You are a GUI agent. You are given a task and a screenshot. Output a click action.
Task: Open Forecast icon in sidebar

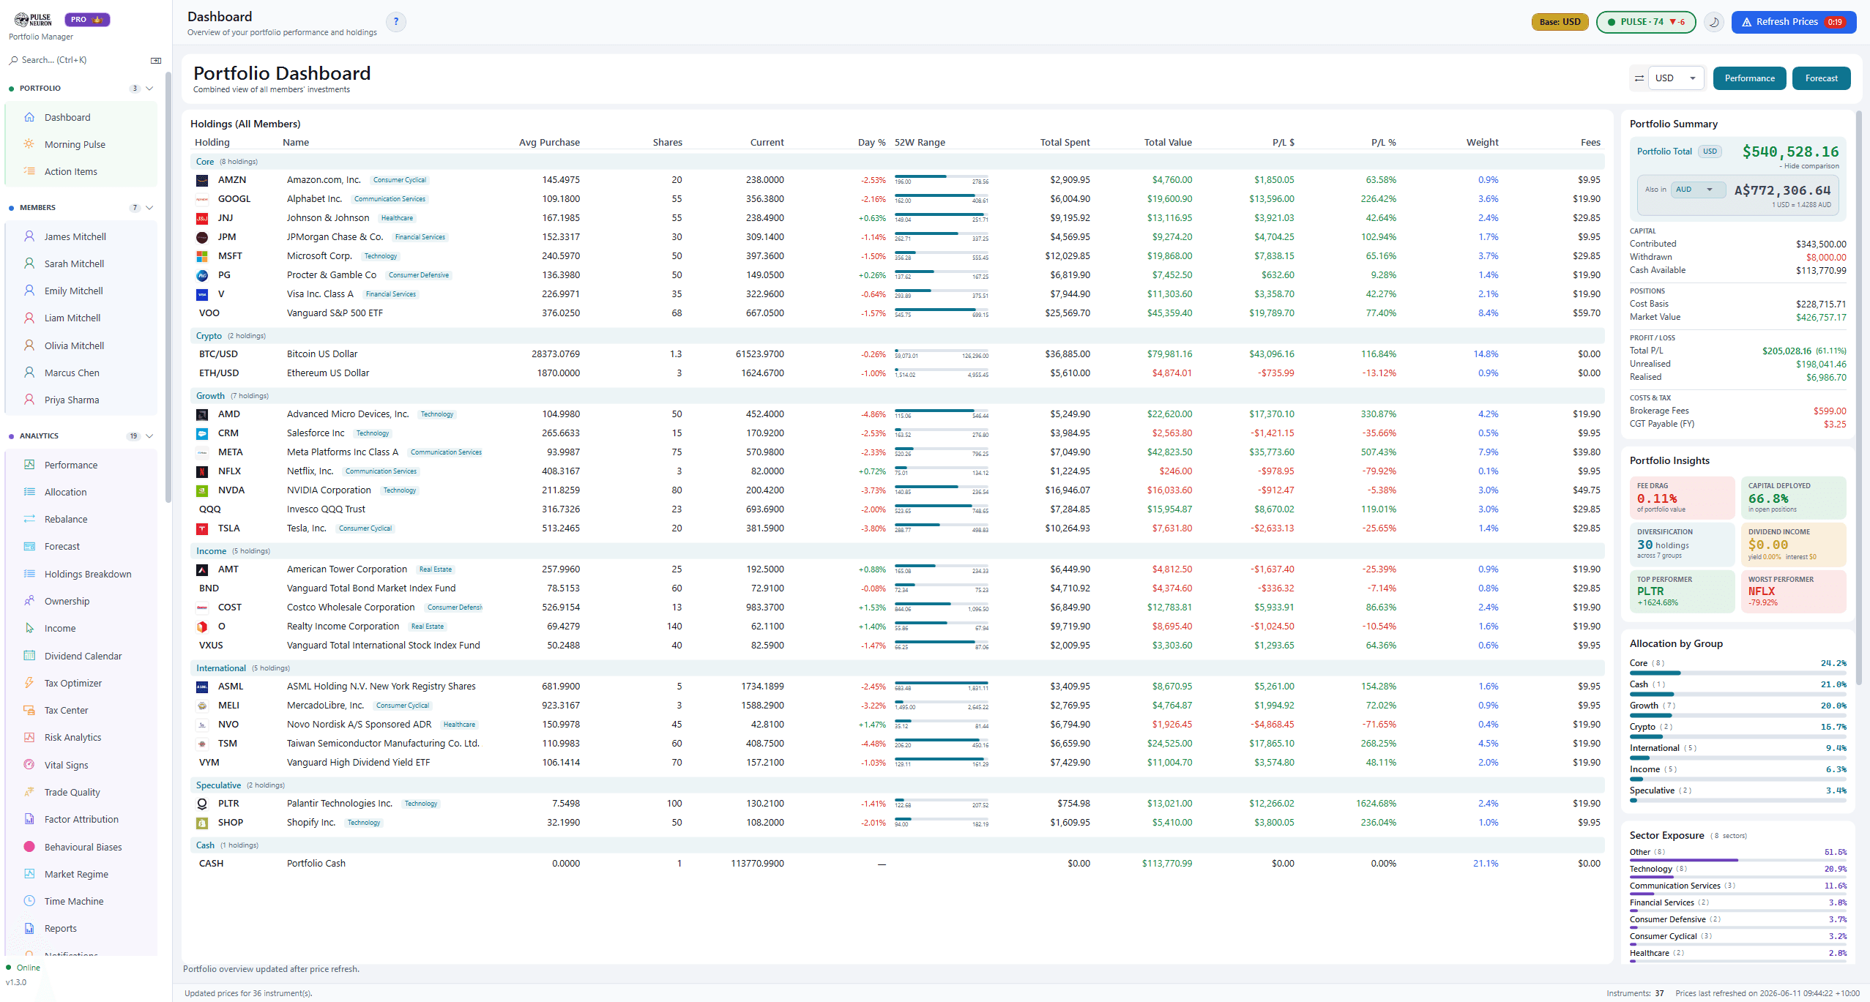tap(29, 546)
